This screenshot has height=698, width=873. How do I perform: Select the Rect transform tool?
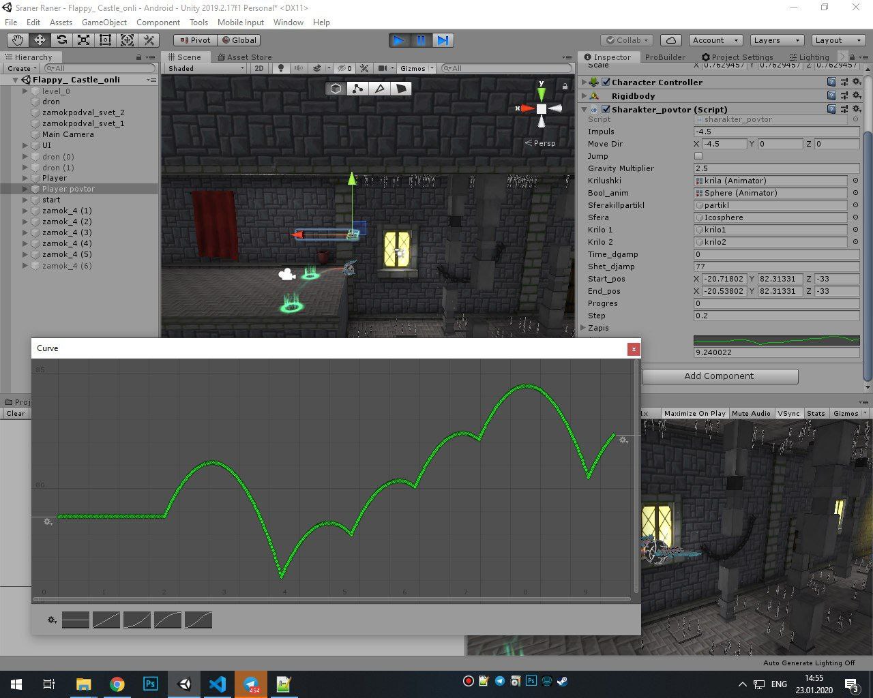(105, 40)
